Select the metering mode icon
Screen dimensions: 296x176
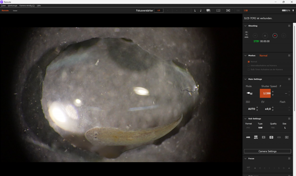point(271,137)
